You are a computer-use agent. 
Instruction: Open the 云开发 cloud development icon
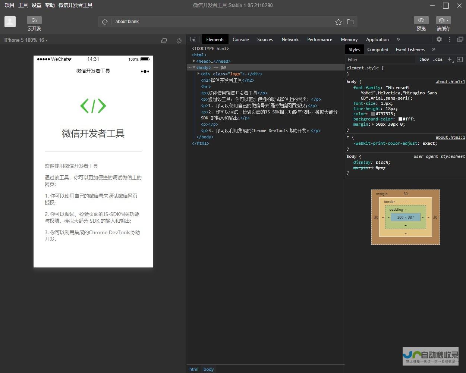34,20
